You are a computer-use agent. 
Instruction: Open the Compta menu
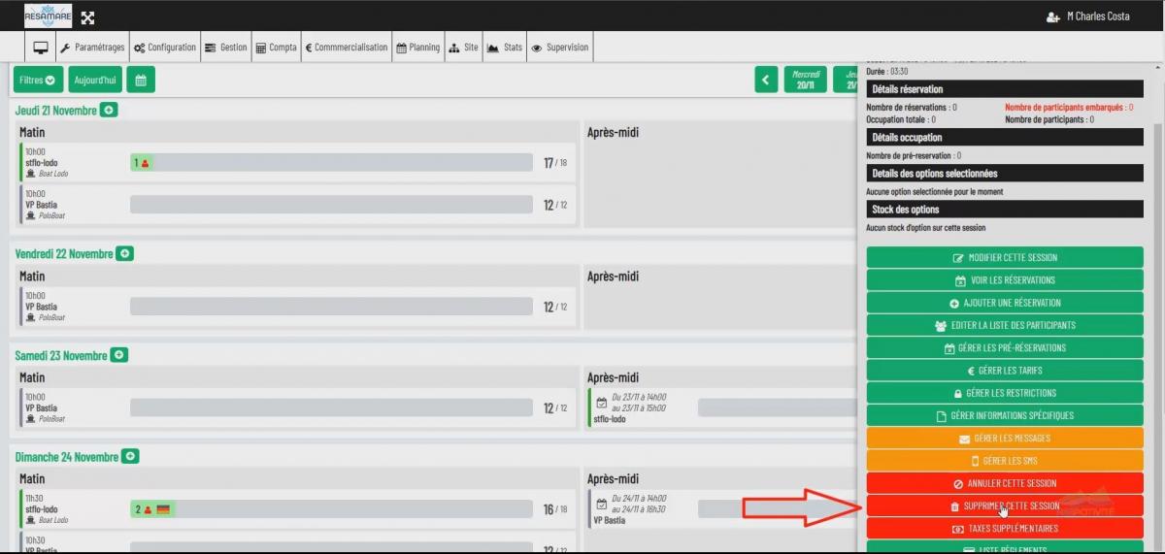[x=277, y=48]
